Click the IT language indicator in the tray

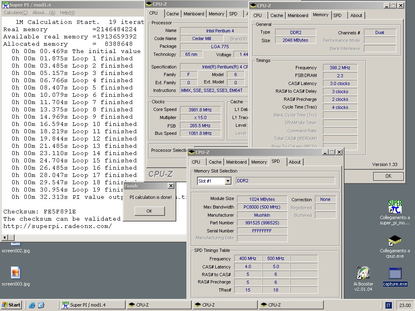(388, 305)
